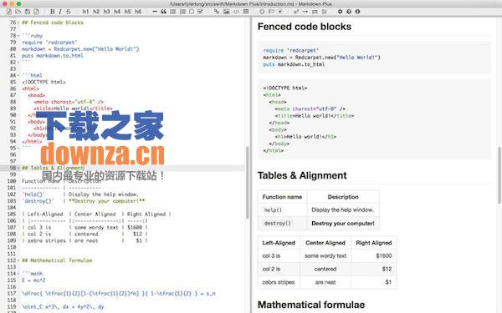The height and width of the screenshot is (313, 502).
Task: Insert inline code with the code icon
Action: tap(236, 12)
